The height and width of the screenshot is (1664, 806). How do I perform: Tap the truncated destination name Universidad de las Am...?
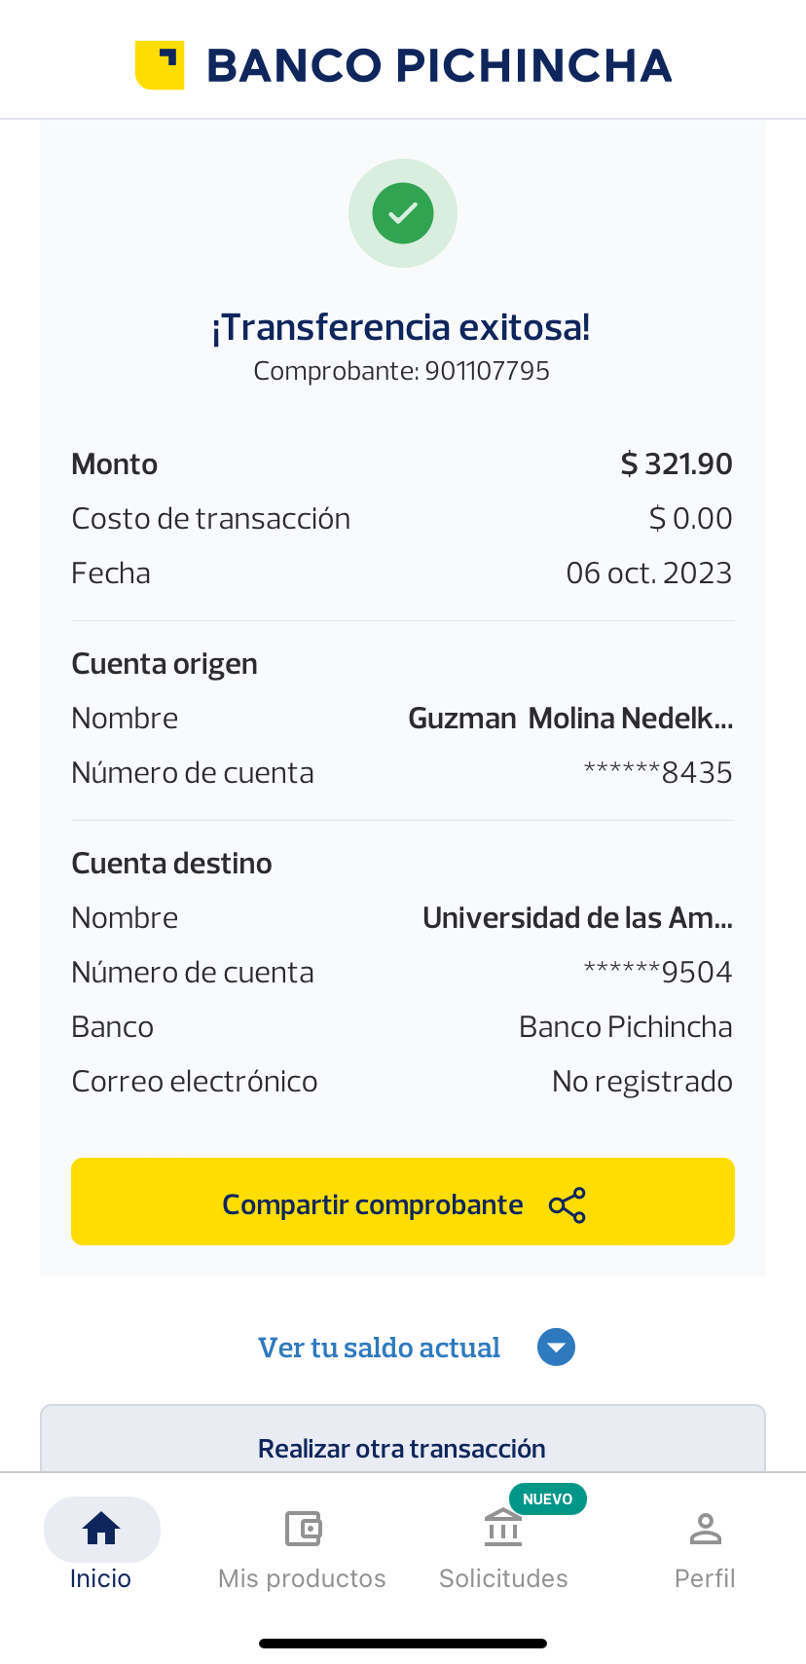[577, 918]
